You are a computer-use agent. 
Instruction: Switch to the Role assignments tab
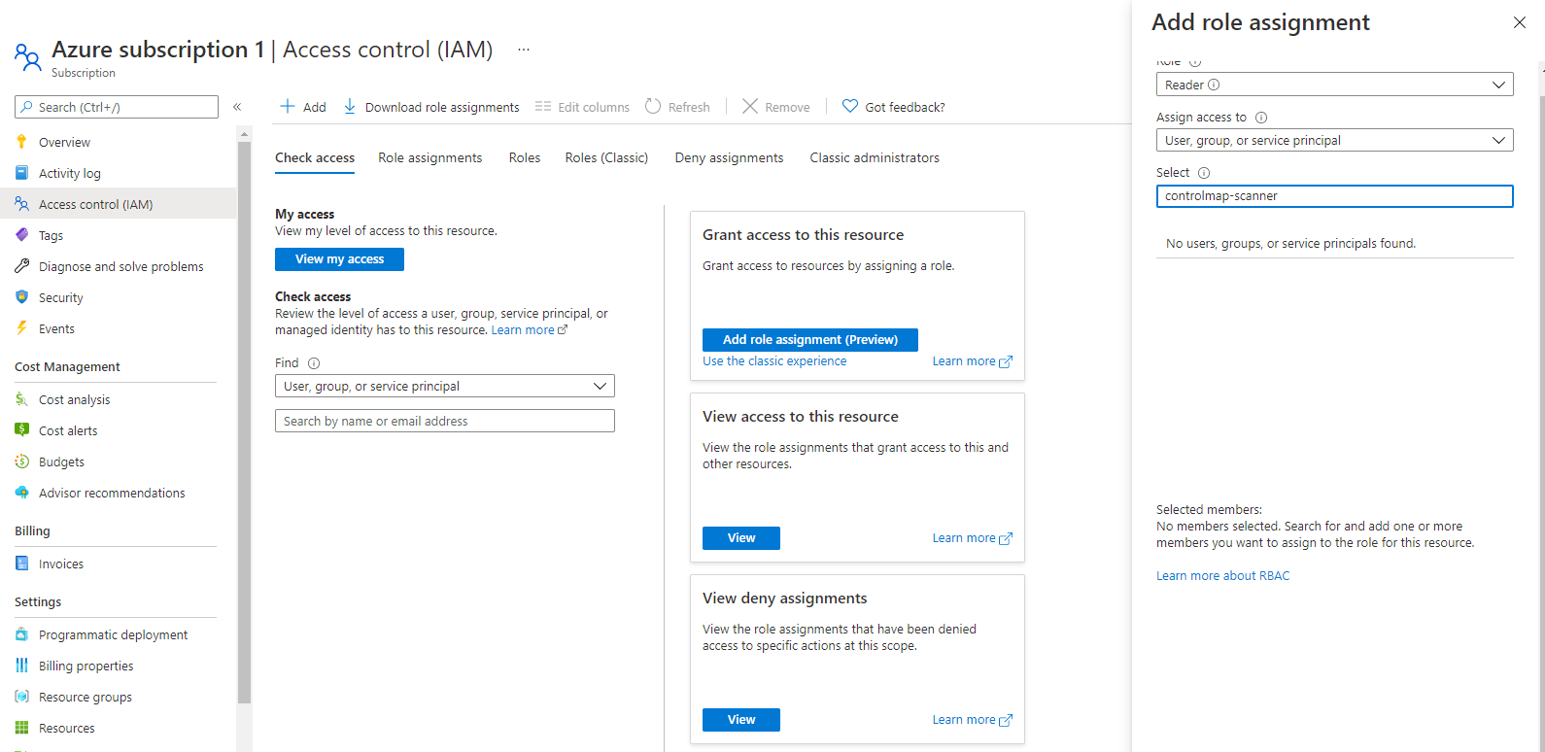pos(430,157)
